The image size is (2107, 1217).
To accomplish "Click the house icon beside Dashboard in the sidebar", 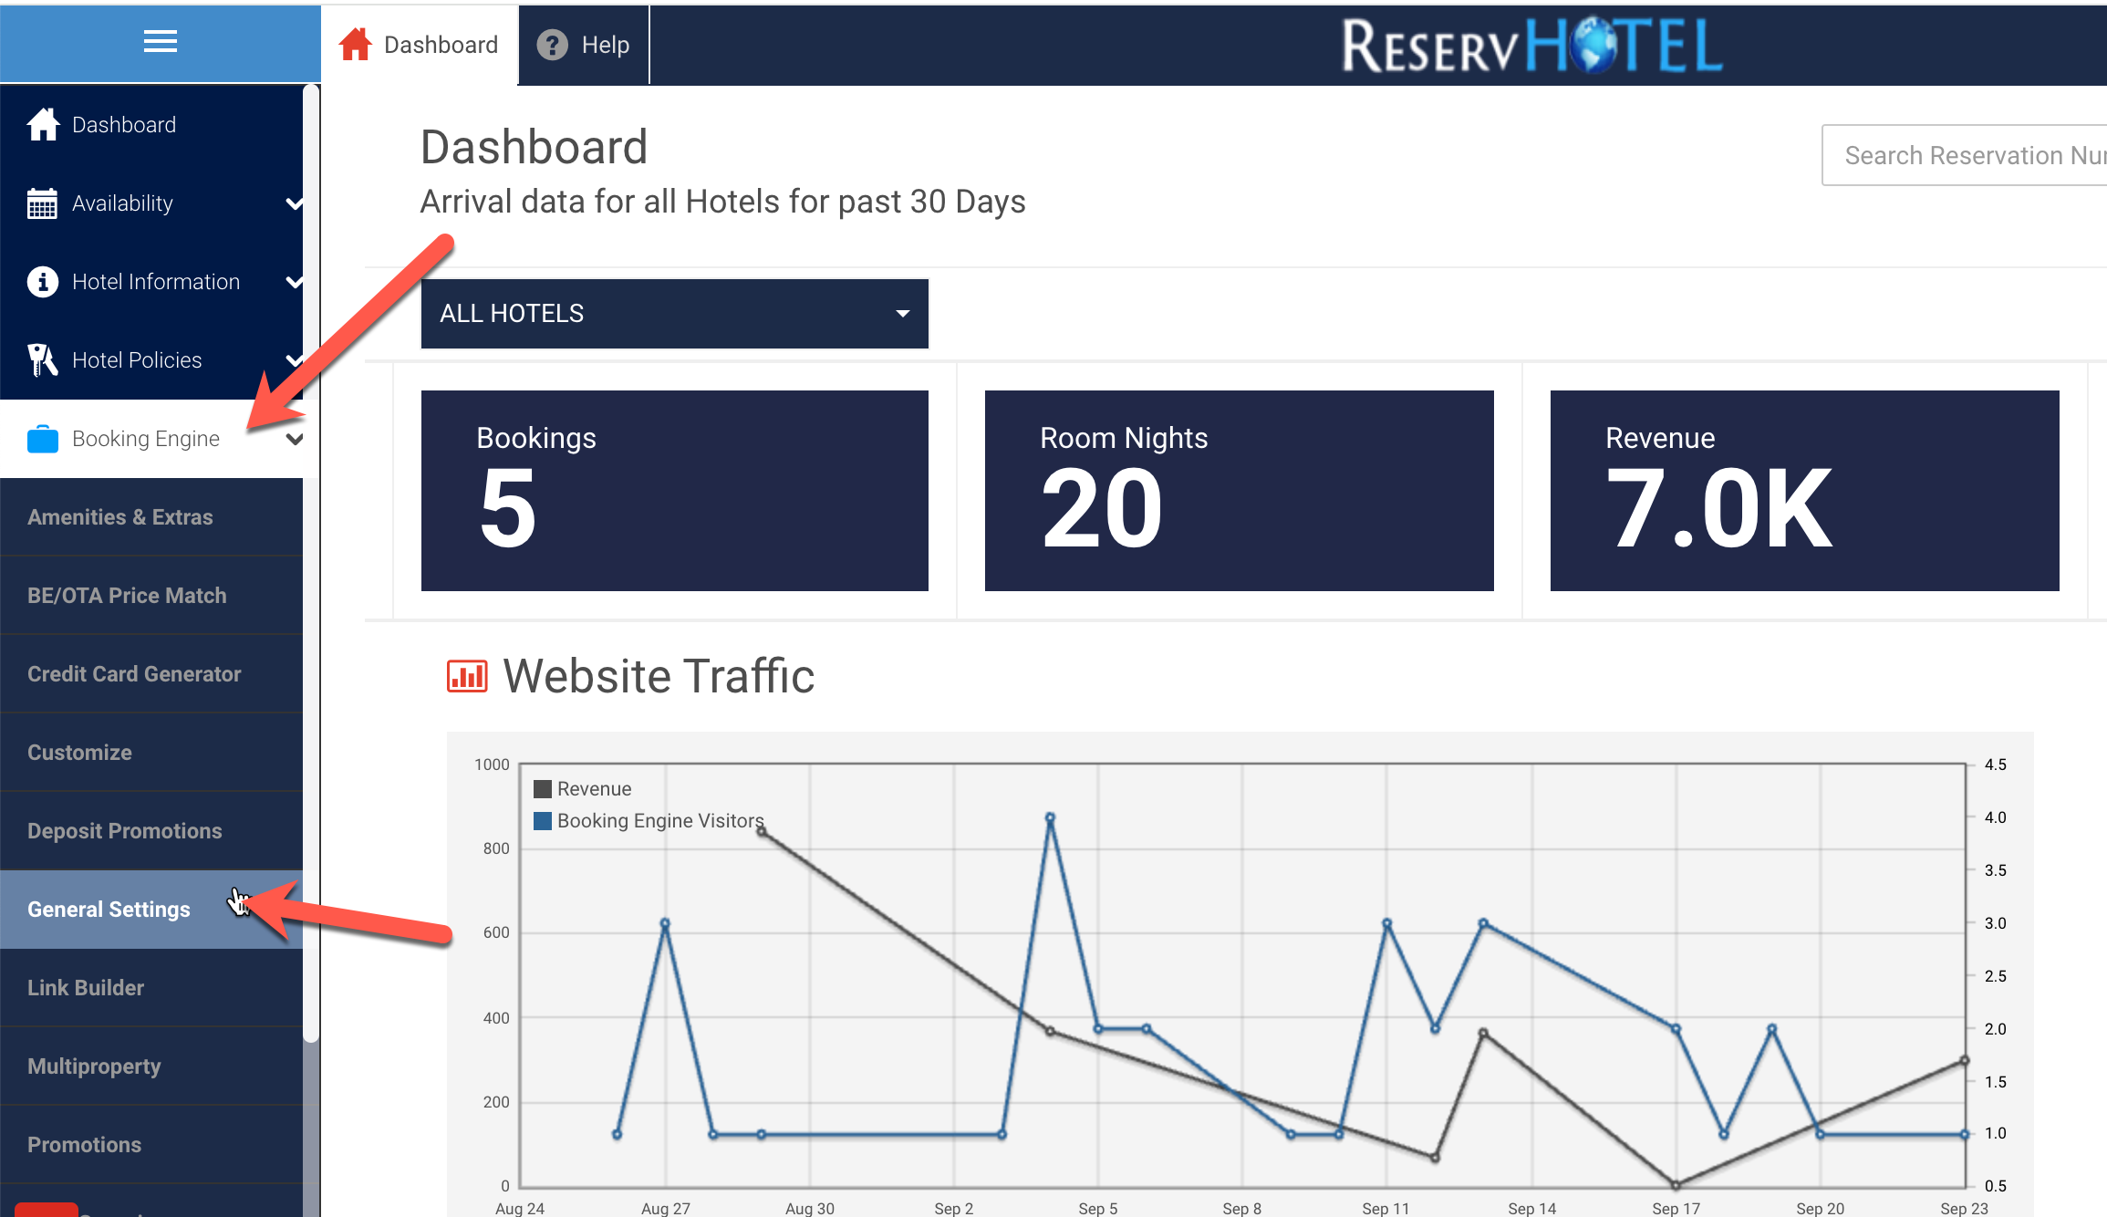I will click(x=43, y=125).
